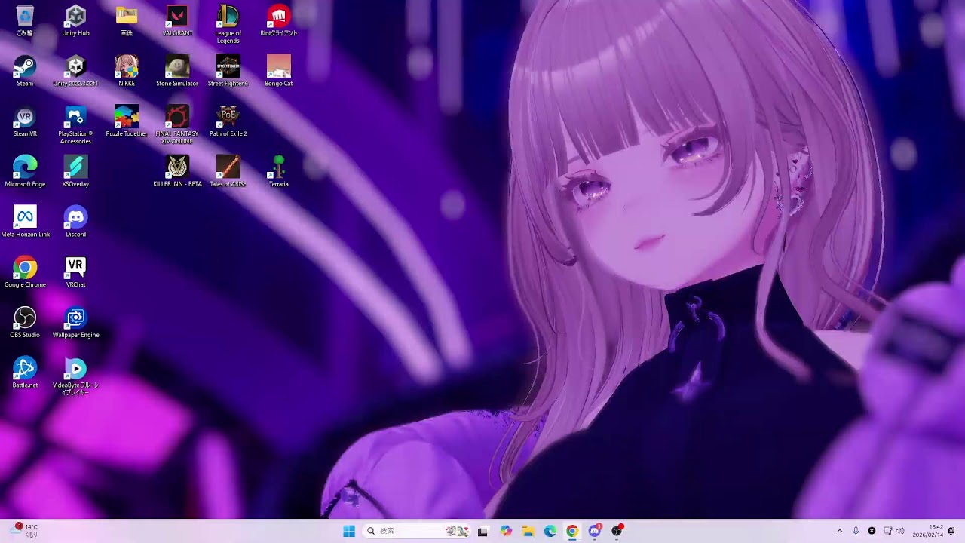Open the volume control in system tray
Viewport: 965px width, 543px height.
tap(900, 531)
